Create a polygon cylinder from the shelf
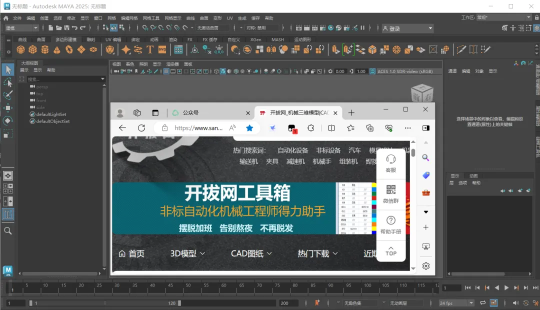This screenshot has height=310, width=540. [45, 49]
